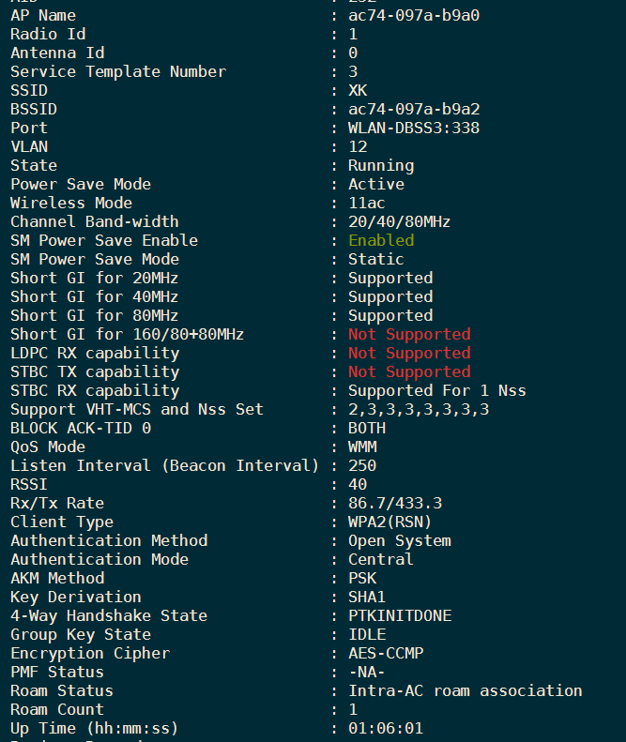Click the VHT-MCS value 2,3,3,3,3,3,3,3

419,409
